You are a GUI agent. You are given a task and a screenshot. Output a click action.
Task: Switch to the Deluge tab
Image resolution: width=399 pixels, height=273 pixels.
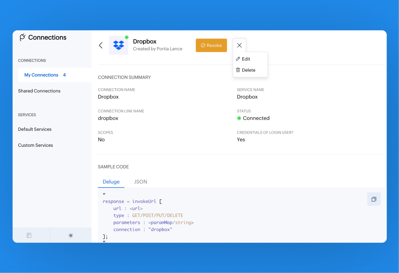pyautogui.click(x=111, y=182)
